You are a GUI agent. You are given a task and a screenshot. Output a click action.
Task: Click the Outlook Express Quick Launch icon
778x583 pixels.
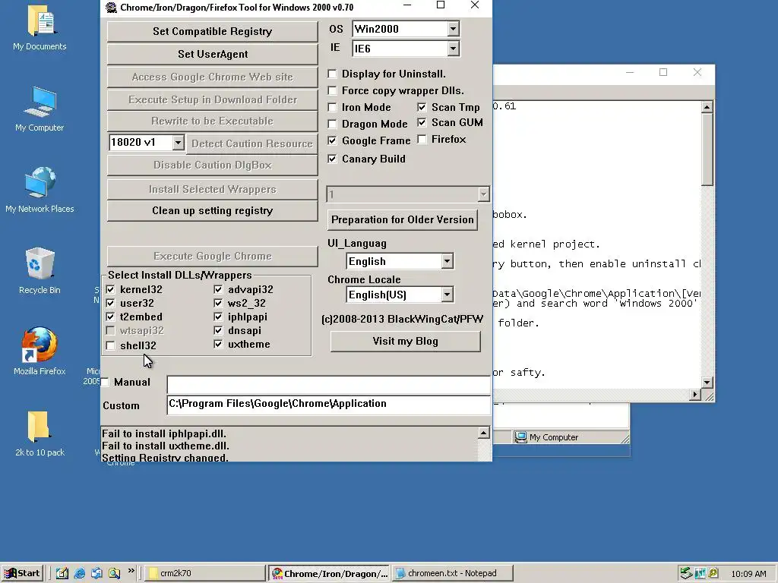pos(96,573)
